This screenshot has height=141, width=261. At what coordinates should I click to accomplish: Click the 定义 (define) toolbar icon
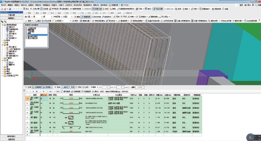26,9
